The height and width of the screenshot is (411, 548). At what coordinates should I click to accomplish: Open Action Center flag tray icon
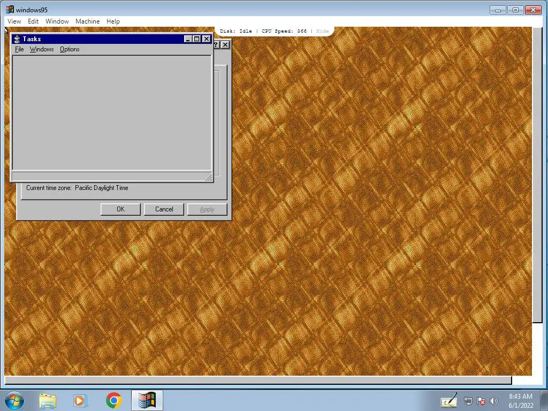click(x=481, y=401)
